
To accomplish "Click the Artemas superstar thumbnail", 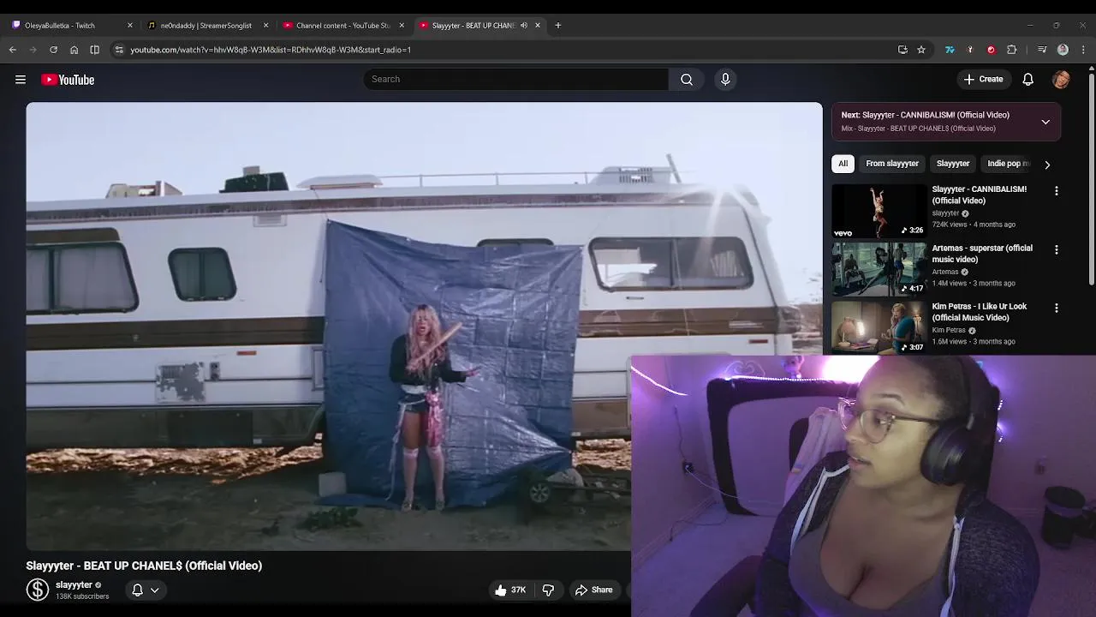I will (x=879, y=269).
